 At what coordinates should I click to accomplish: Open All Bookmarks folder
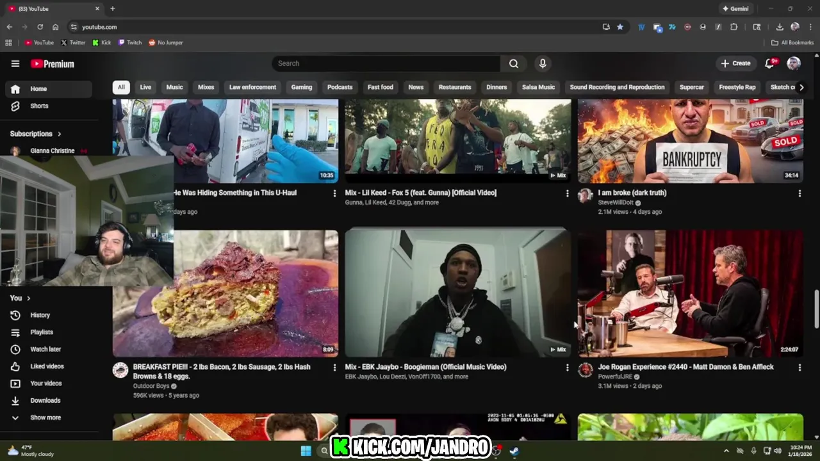[792, 43]
